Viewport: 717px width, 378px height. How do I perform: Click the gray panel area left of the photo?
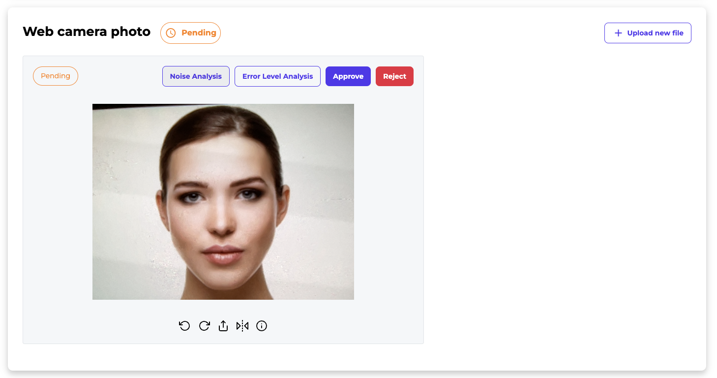click(x=58, y=202)
